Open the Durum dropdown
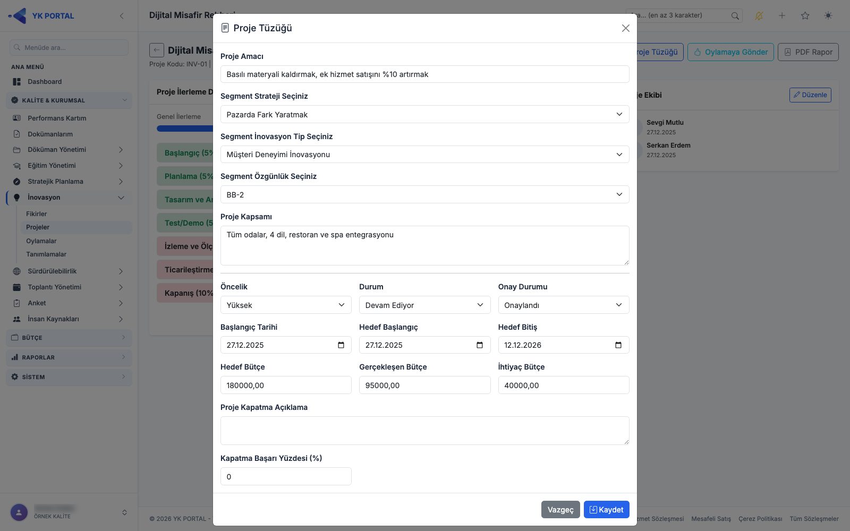The image size is (850, 531). [x=424, y=305]
